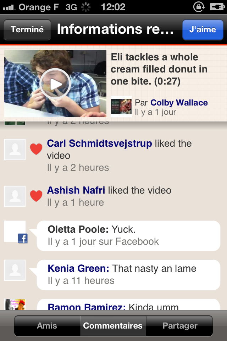227x341 pixels.
Task: Play the donut video
Action: [x=55, y=84]
